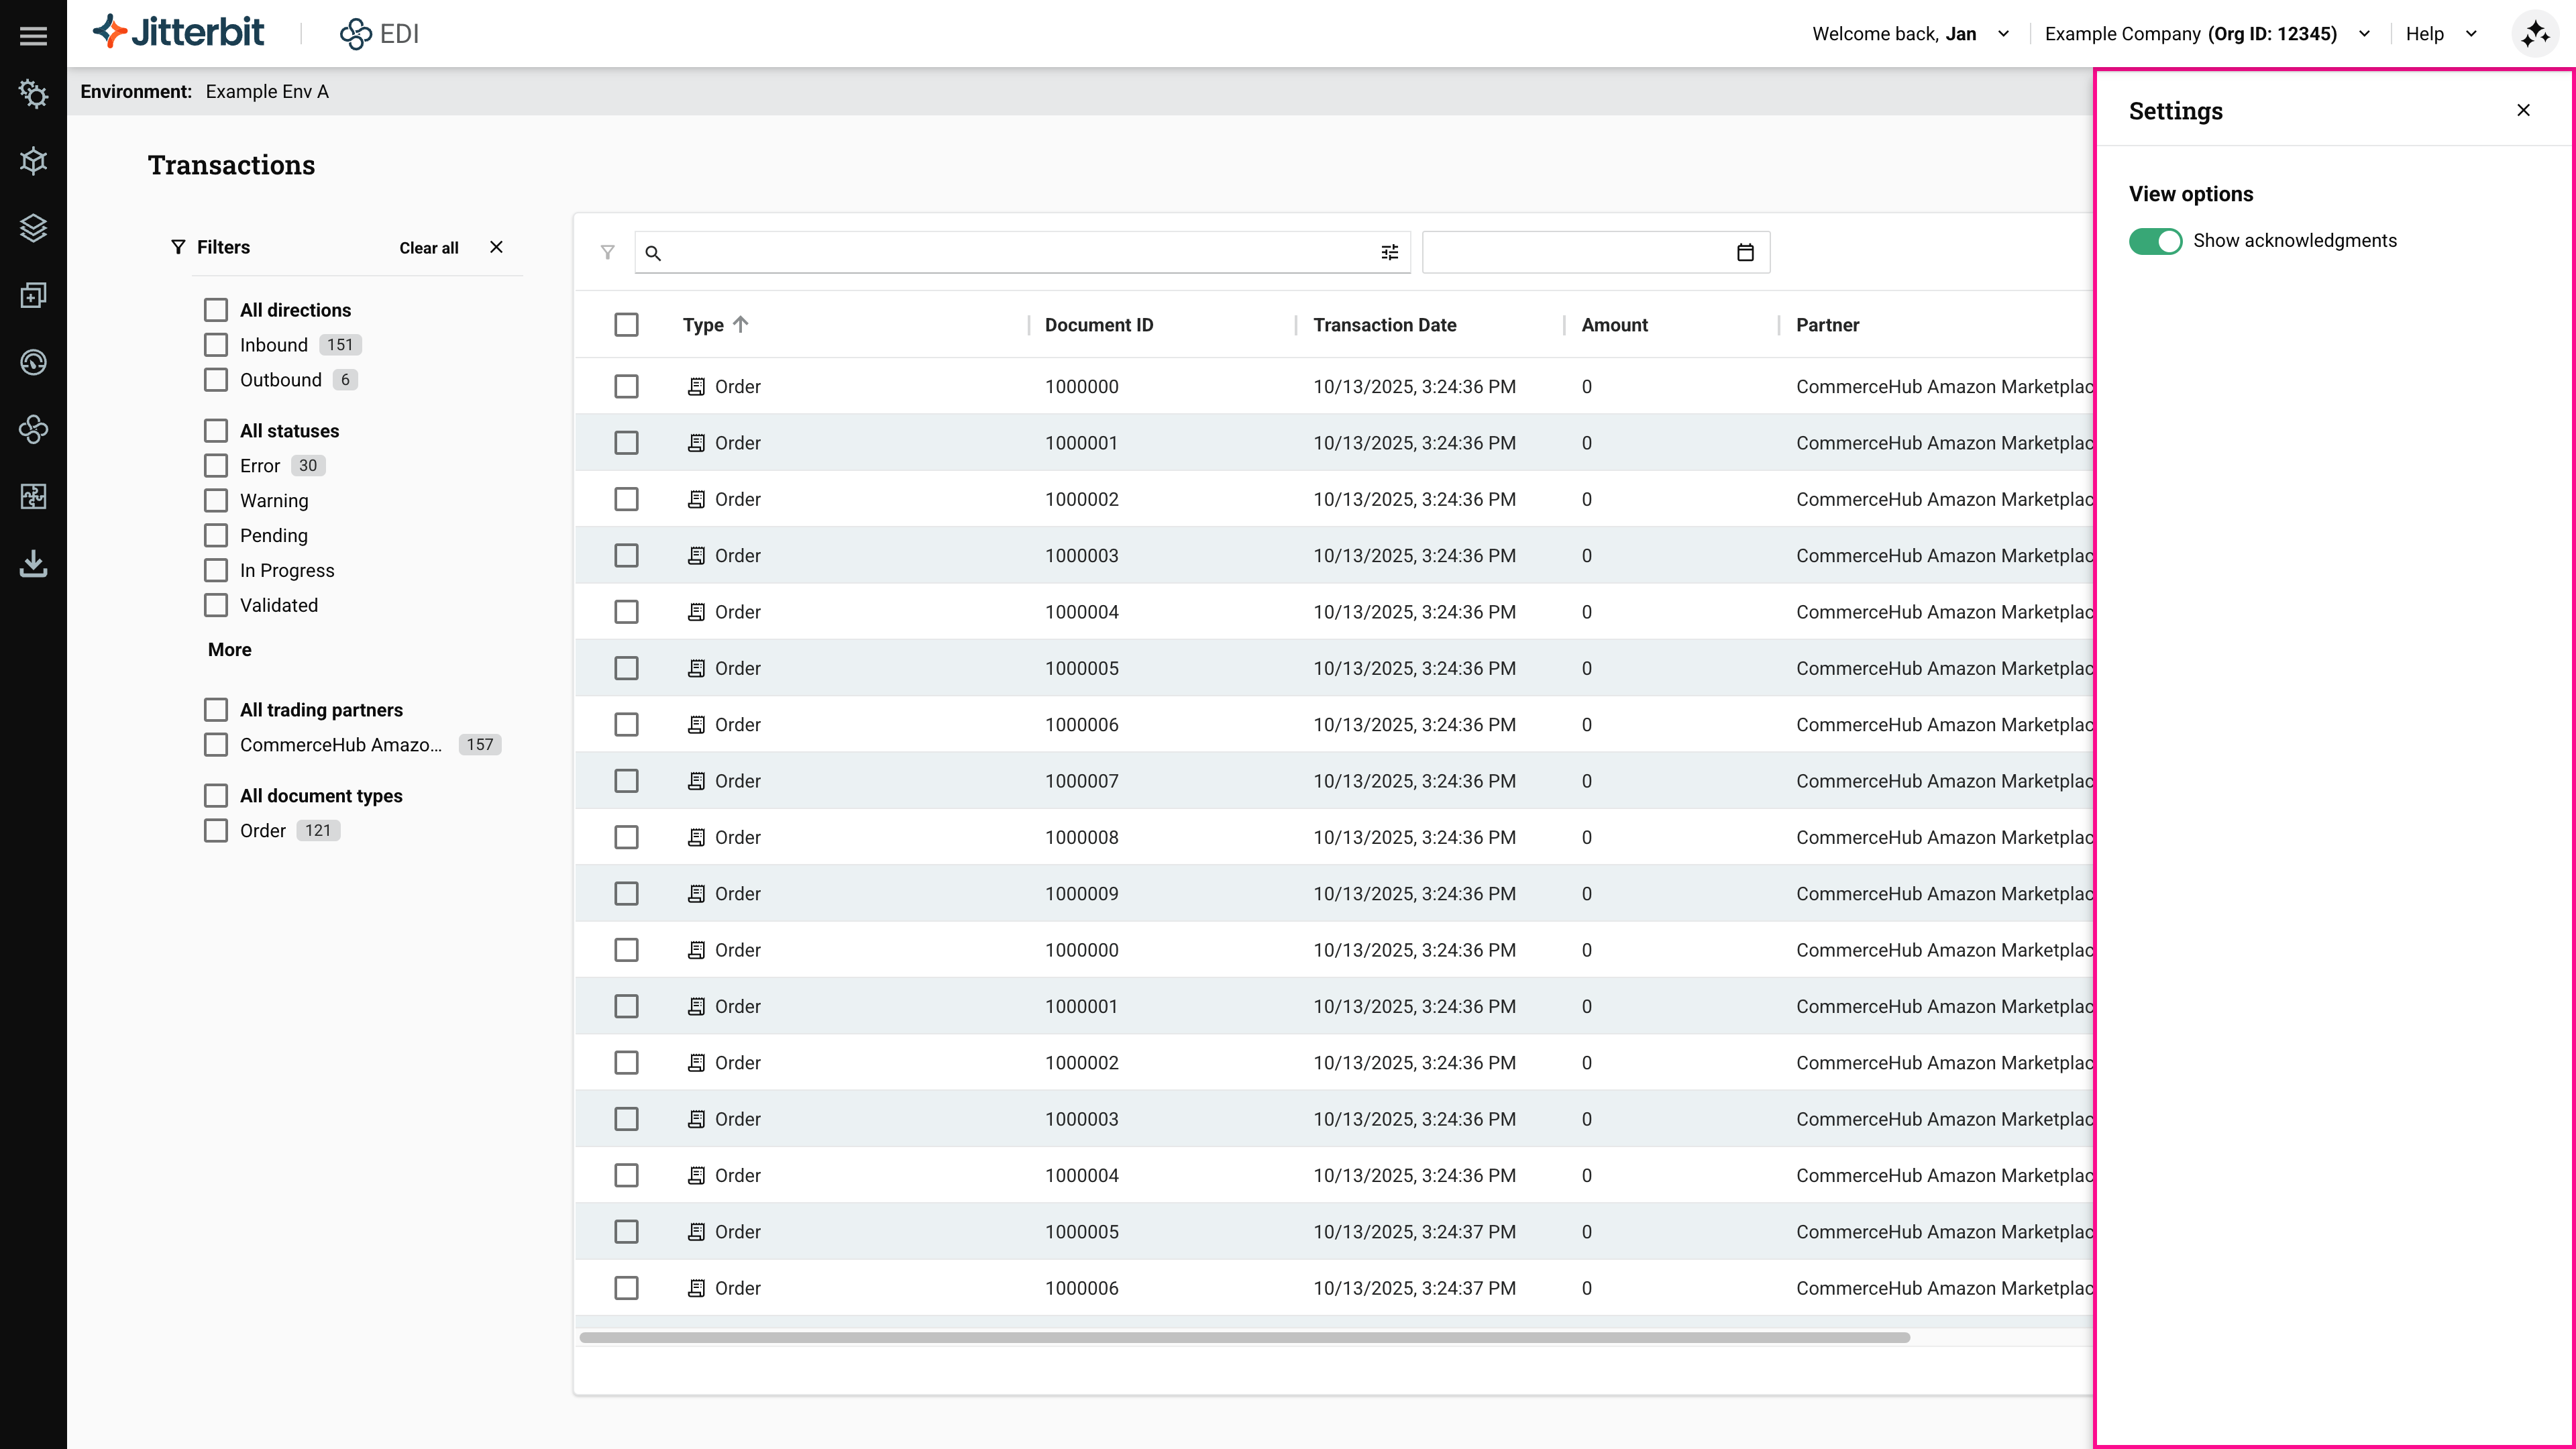Screen dimensions: 2576x1449
Task: Check the Inbound filter checkbox
Action: coord(216,344)
